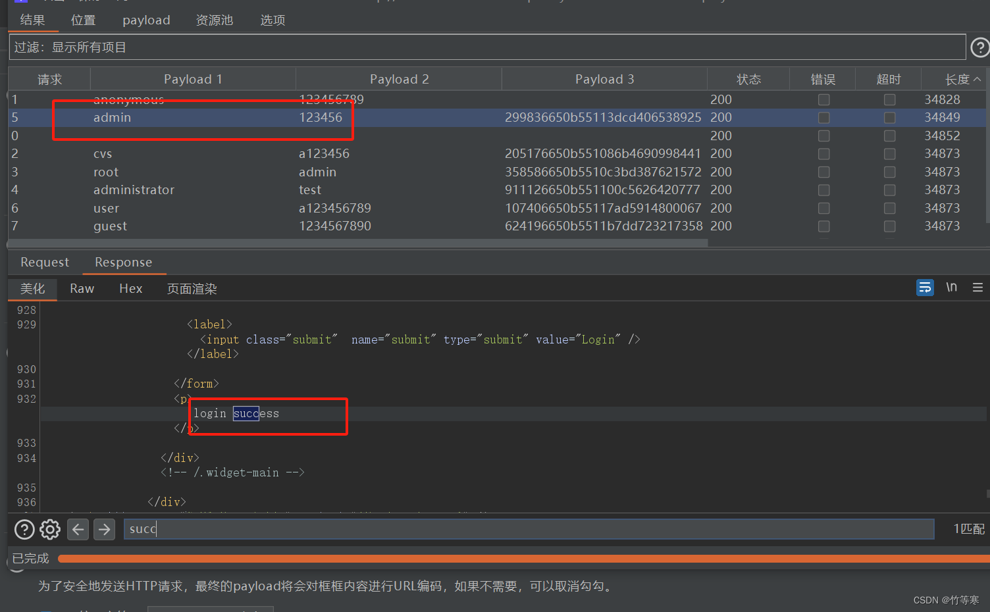The image size is (990, 612).
Task: Sort by the 状态 column header
Action: click(748, 79)
